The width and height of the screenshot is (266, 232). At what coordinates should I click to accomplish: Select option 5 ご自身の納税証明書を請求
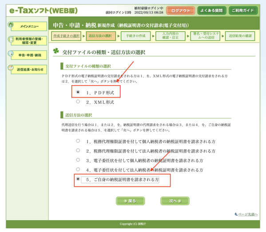(x=78, y=179)
